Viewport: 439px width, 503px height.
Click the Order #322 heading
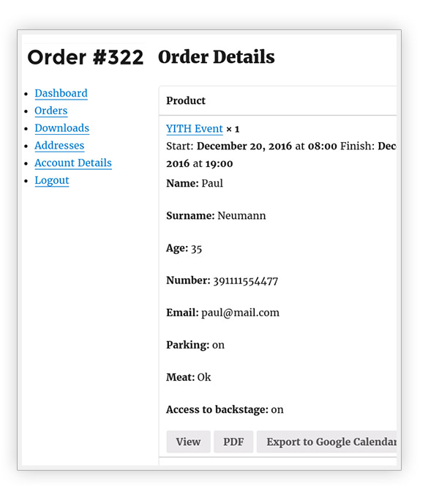85,58
